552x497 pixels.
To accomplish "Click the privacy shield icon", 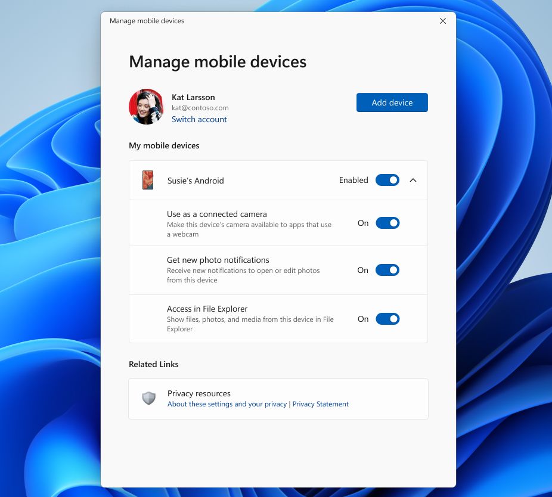I will (x=148, y=399).
